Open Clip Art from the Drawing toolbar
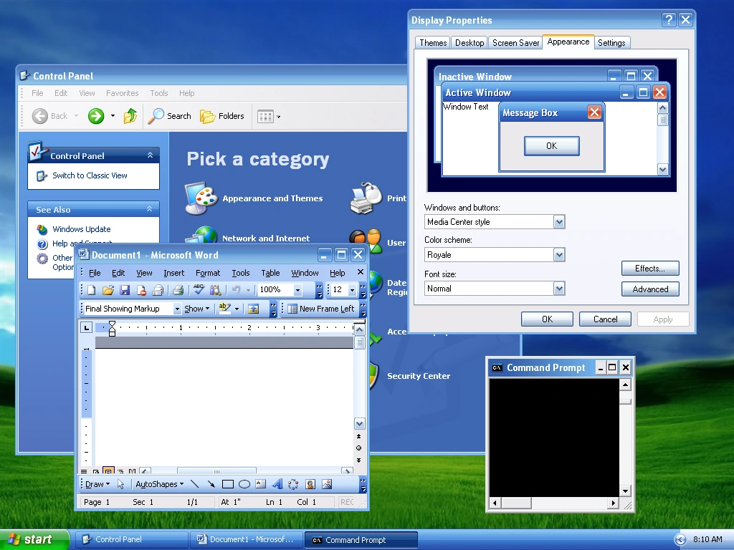Image resolution: width=734 pixels, height=550 pixels. point(310,484)
